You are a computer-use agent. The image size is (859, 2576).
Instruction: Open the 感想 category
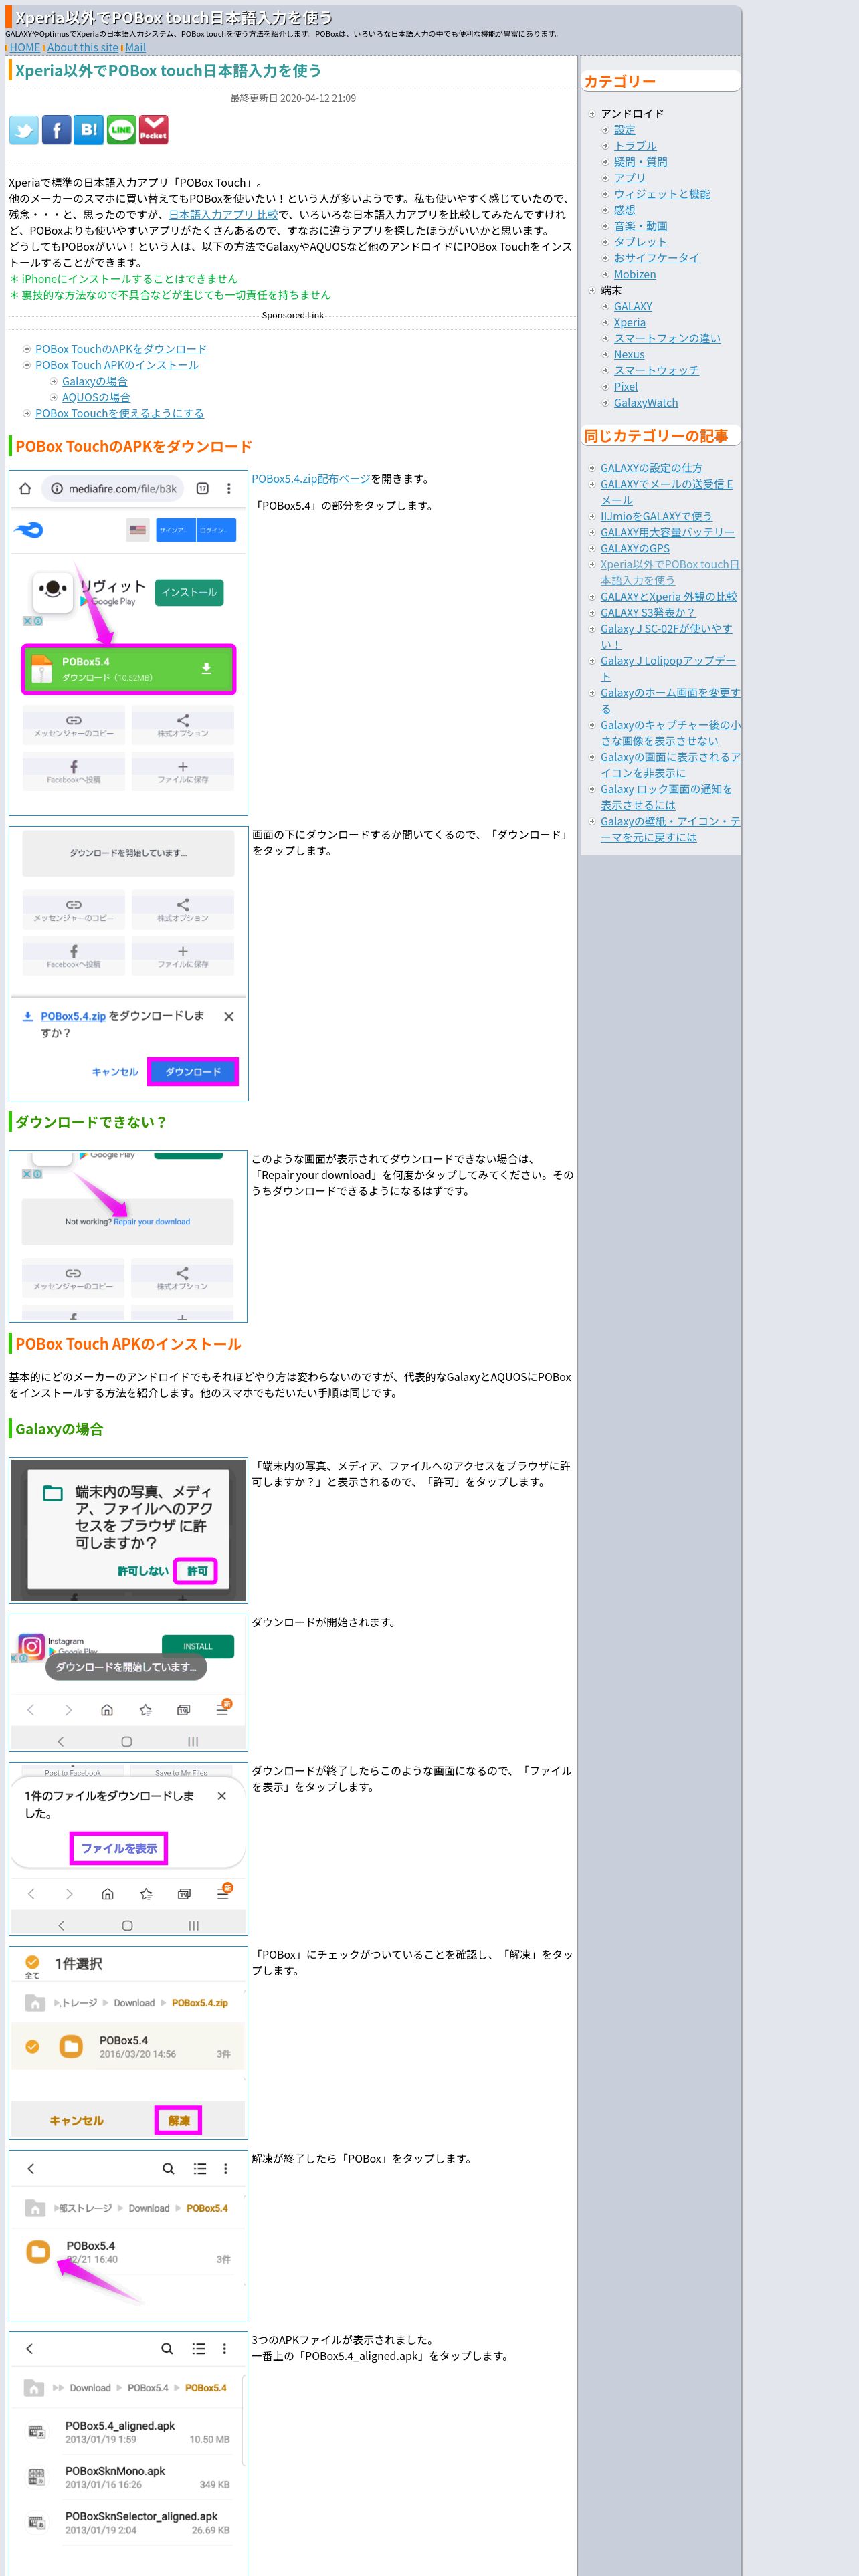click(x=624, y=210)
